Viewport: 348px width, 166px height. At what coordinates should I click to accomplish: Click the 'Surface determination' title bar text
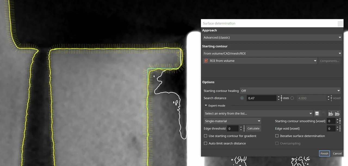219,23
